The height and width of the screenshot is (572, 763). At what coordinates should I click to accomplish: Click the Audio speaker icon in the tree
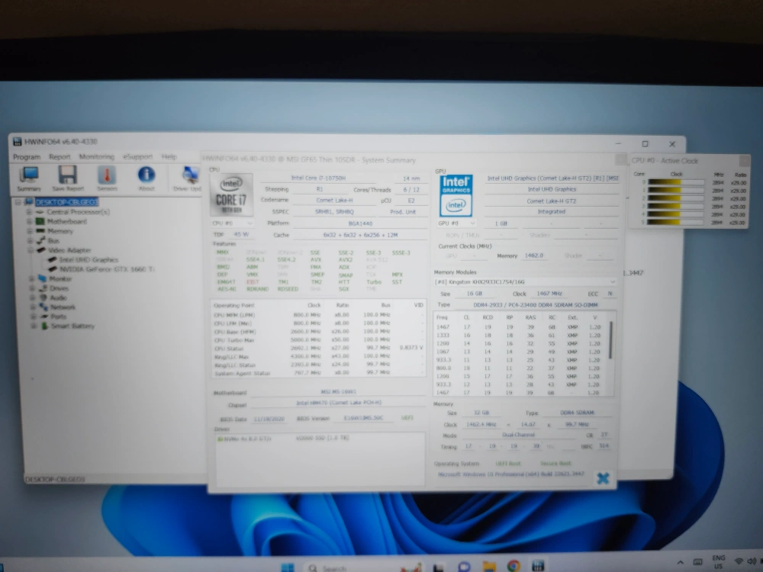(x=43, y=297)
